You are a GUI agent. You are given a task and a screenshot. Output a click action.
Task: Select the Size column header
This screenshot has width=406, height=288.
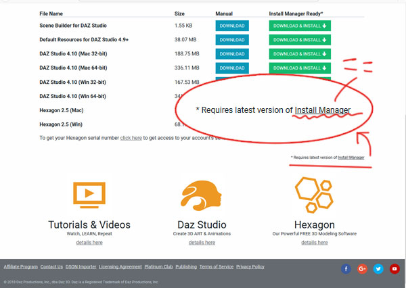[179, 14]
